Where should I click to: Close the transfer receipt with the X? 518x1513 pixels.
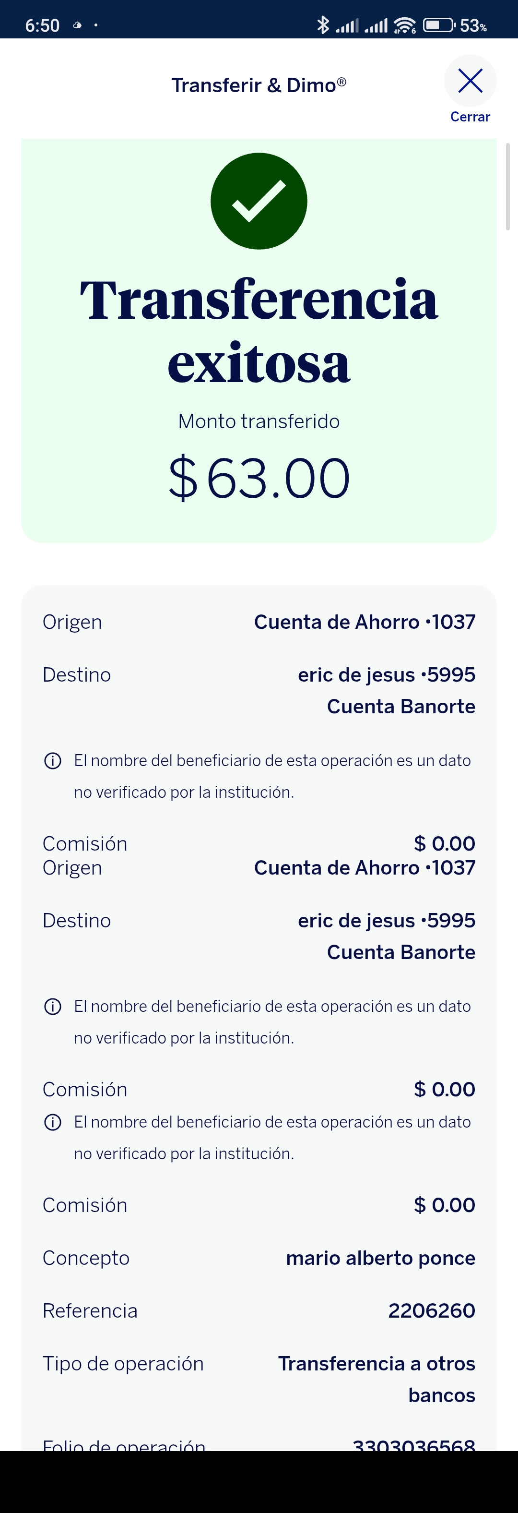click(x=470, y=81)
